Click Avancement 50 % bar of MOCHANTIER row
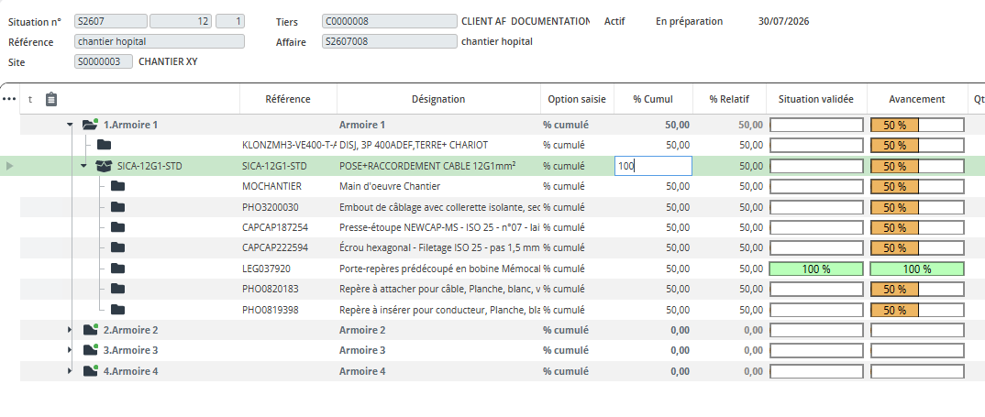The image size is (985, 417). click(917, 187)
